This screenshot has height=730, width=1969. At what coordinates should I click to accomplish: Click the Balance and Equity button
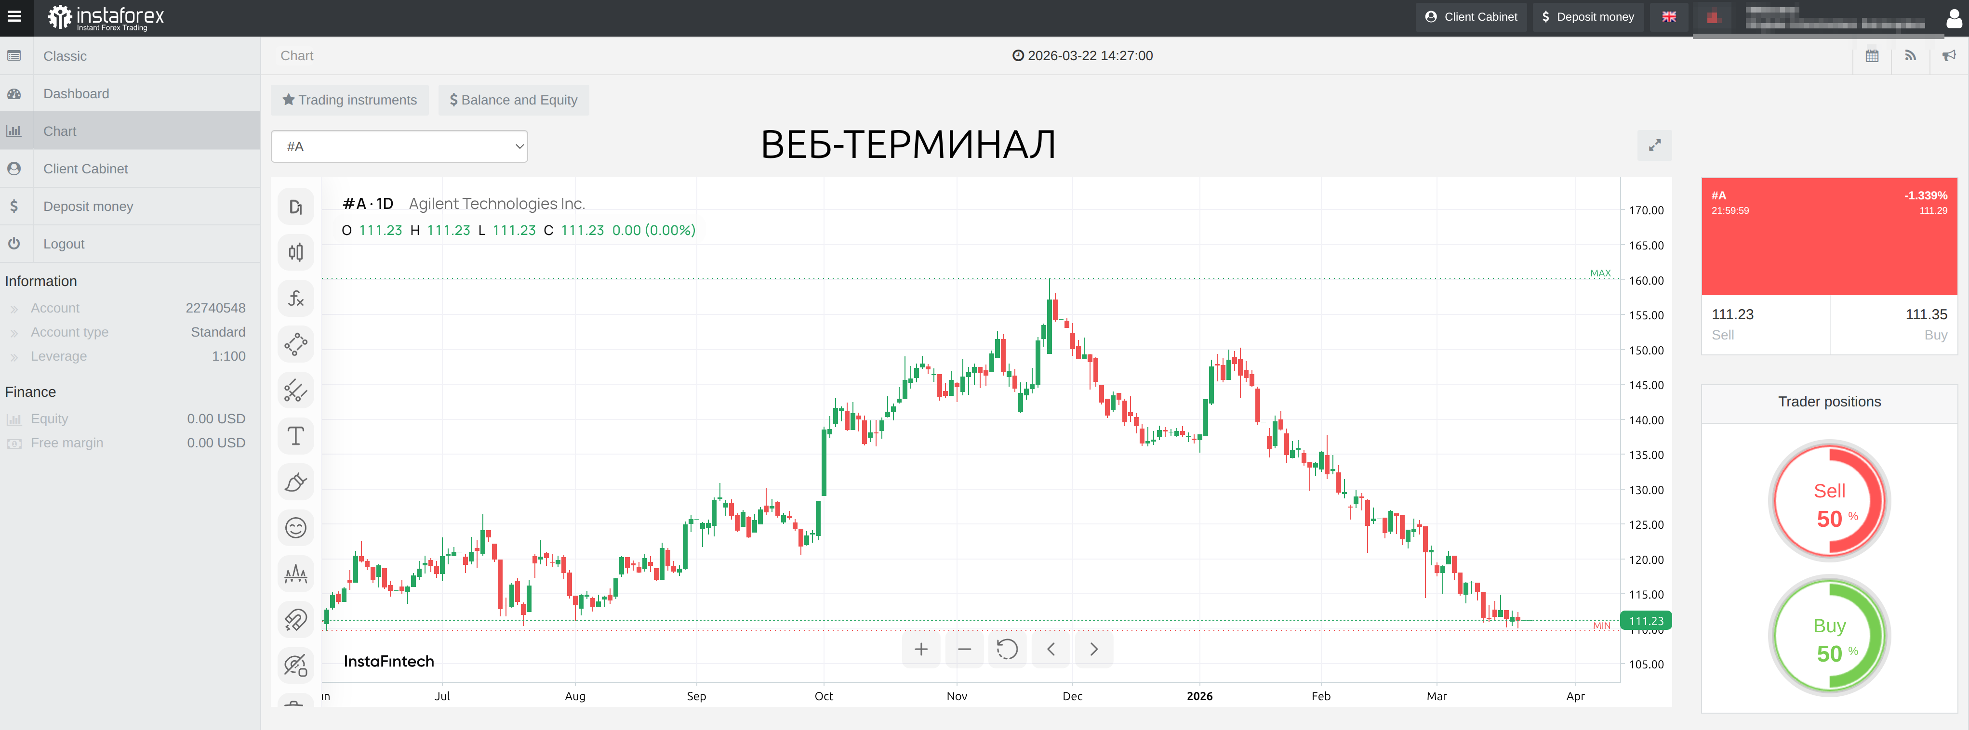click(513, 100)
